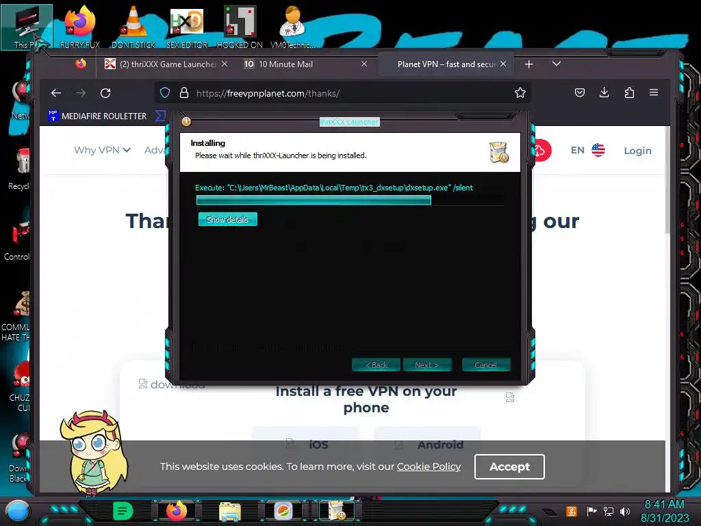701x526 pixels.
Task: Click the Back button in the installer
Action: pos(377,365)
